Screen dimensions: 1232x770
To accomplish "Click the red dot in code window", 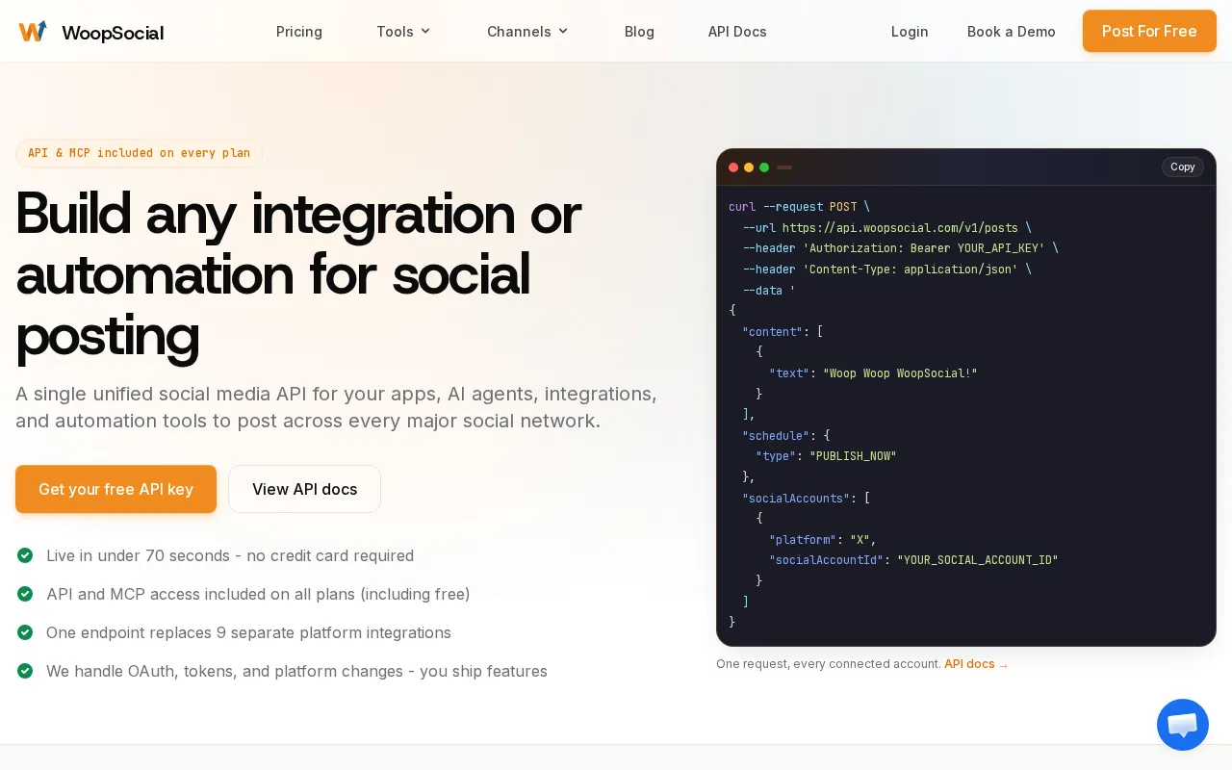I will tap(733, 167).
